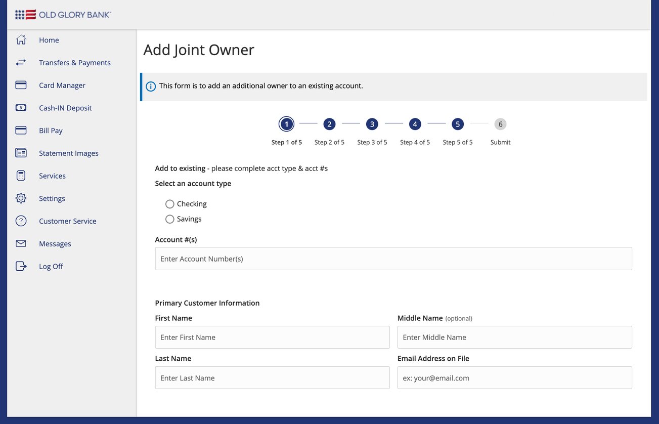This screenshot has width=659, height=424.
Task: Click the Settings gear icon
Action: point(21,198)
